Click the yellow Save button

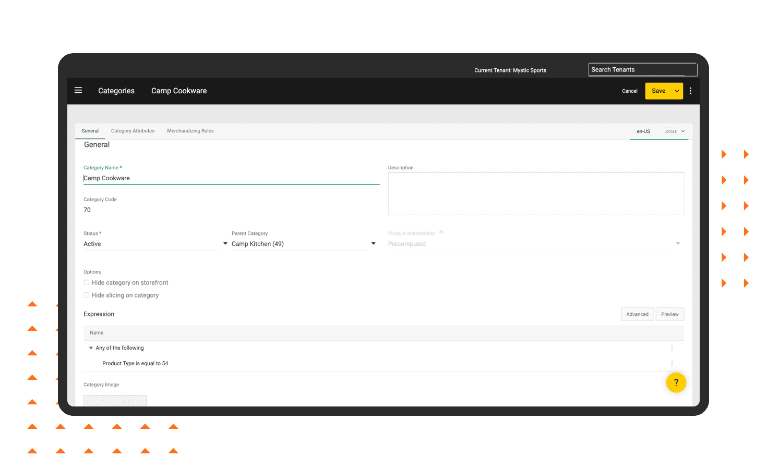tap(658, 91)
